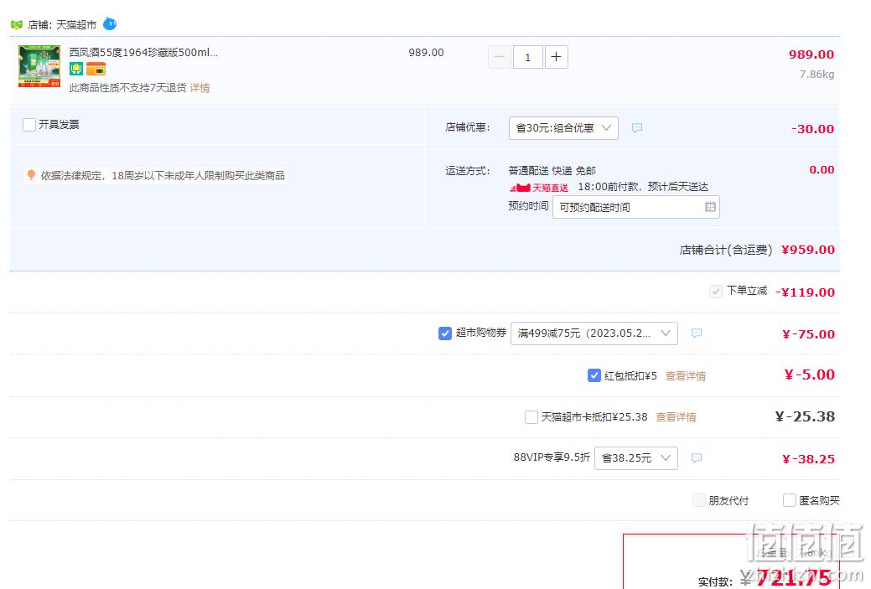The height and width of the screenshot is (589, 871).
Task: Open the Xifeng liquor product thumbnail
Action: click(x=39, y=66)
